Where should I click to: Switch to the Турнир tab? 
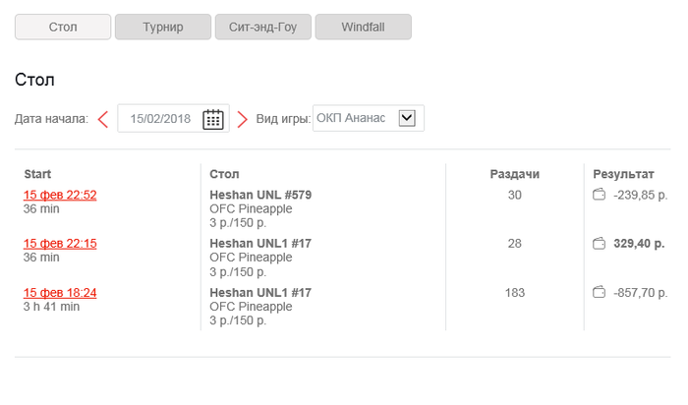162,27
